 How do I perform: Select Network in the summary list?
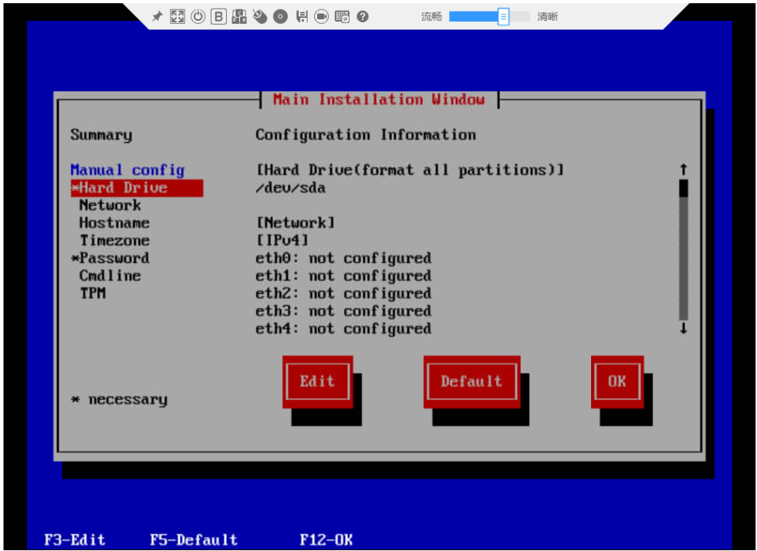click(110, 205)
